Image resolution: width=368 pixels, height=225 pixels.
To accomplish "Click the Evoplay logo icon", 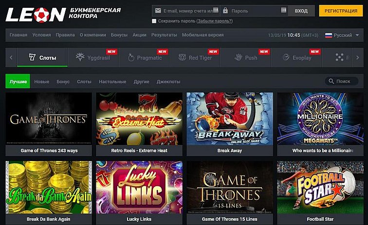I will tap(286, 57).
